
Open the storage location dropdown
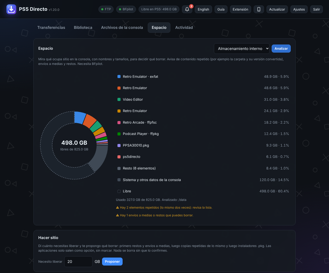[x=242, y=48]
